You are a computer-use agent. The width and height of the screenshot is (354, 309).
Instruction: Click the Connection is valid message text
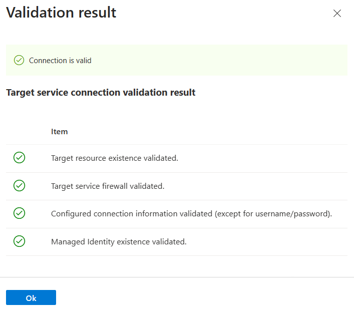[x=60, y=61]
